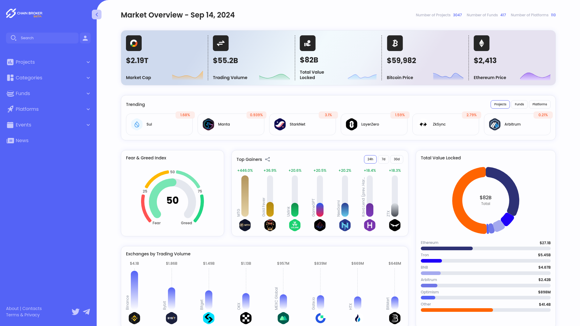Open the Manta trending card
The height and width of the screenshot is (326, 580).
231,124
